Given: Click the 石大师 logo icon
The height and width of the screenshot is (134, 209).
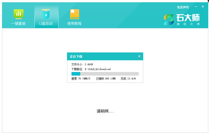Looking at the screenshot, I should click(x=169, y=19).
